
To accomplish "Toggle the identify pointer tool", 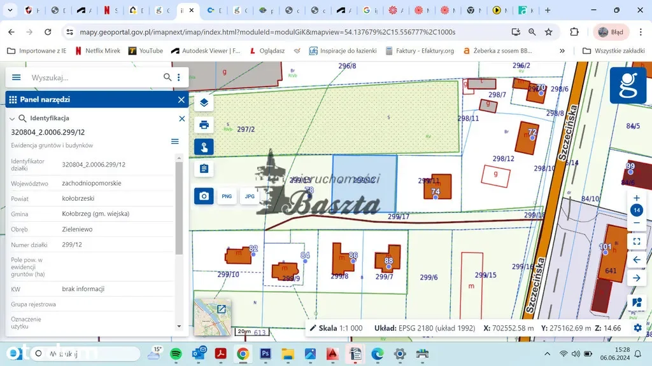I will tap(204, 147).
